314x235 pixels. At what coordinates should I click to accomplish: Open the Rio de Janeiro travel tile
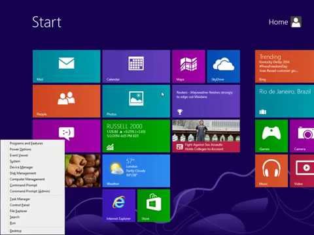[285, 101]
